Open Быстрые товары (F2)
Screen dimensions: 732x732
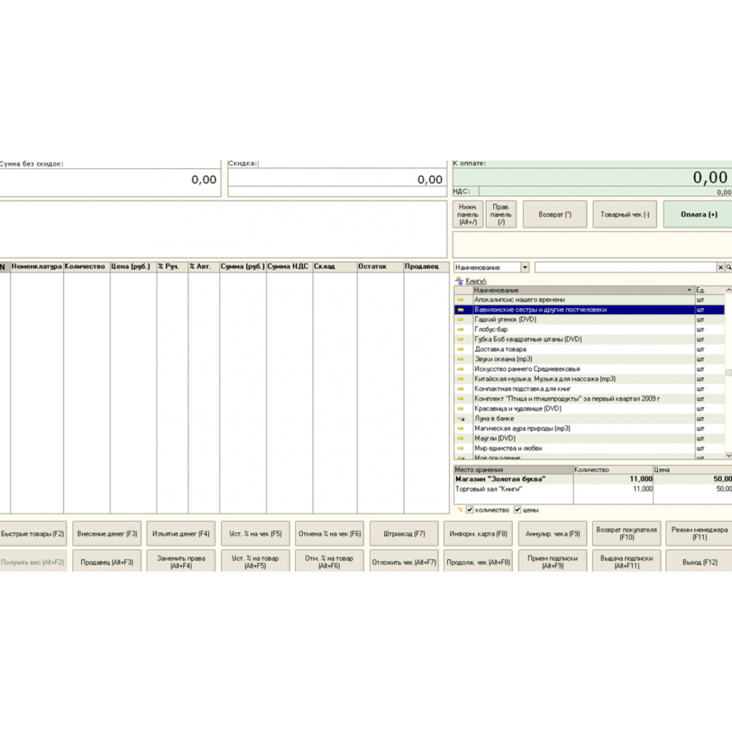(x=33, y=534)
